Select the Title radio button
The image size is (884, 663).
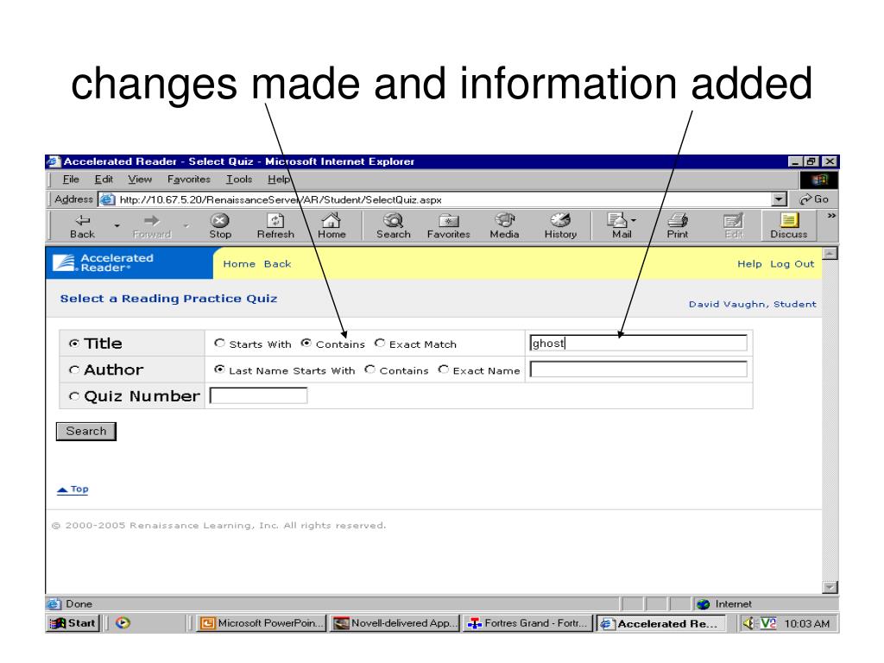pyautogui.click(x=74, y=344)
